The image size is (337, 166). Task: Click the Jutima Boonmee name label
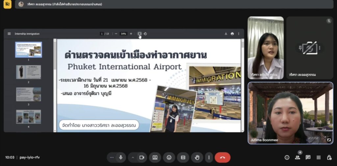264,140
